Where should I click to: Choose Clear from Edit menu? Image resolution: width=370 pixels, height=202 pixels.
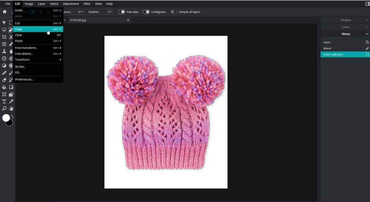click(38, 35)
